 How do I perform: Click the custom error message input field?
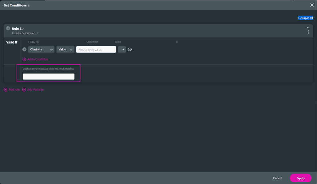point(48,76)
